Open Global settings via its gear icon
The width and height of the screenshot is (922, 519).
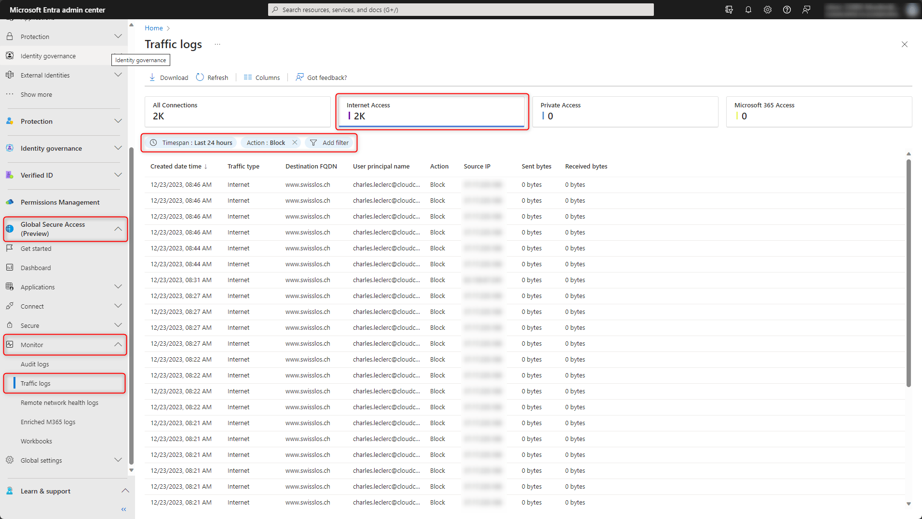pyautogui.click(x=10, y=460)
